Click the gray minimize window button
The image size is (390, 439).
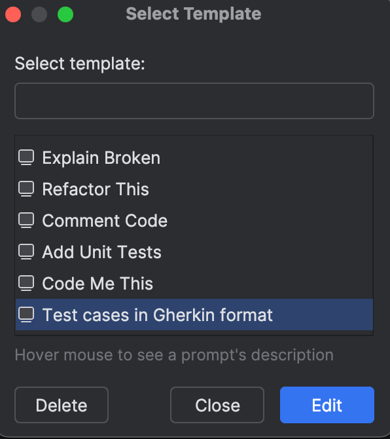39,14
